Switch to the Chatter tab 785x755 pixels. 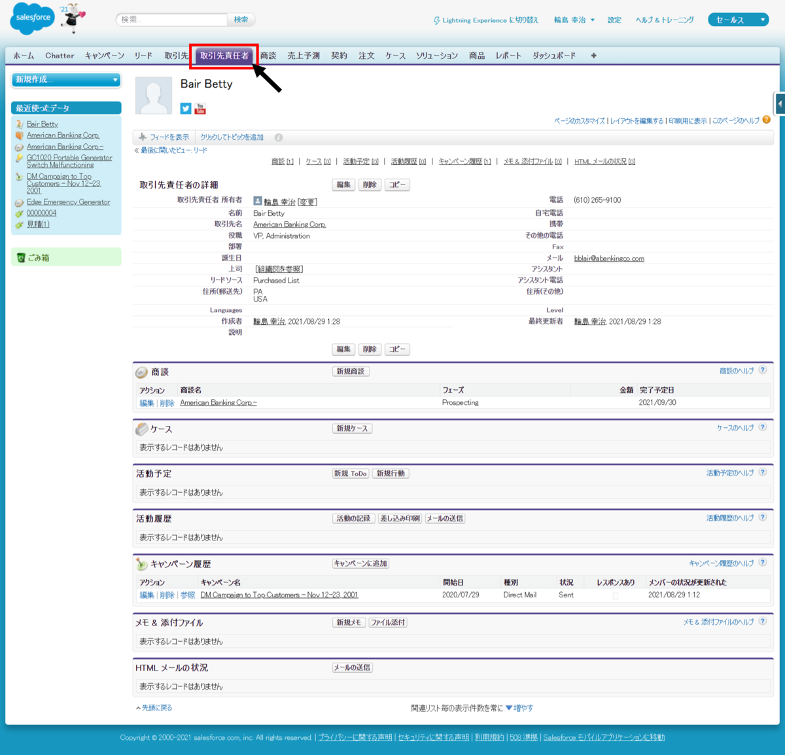60,56
